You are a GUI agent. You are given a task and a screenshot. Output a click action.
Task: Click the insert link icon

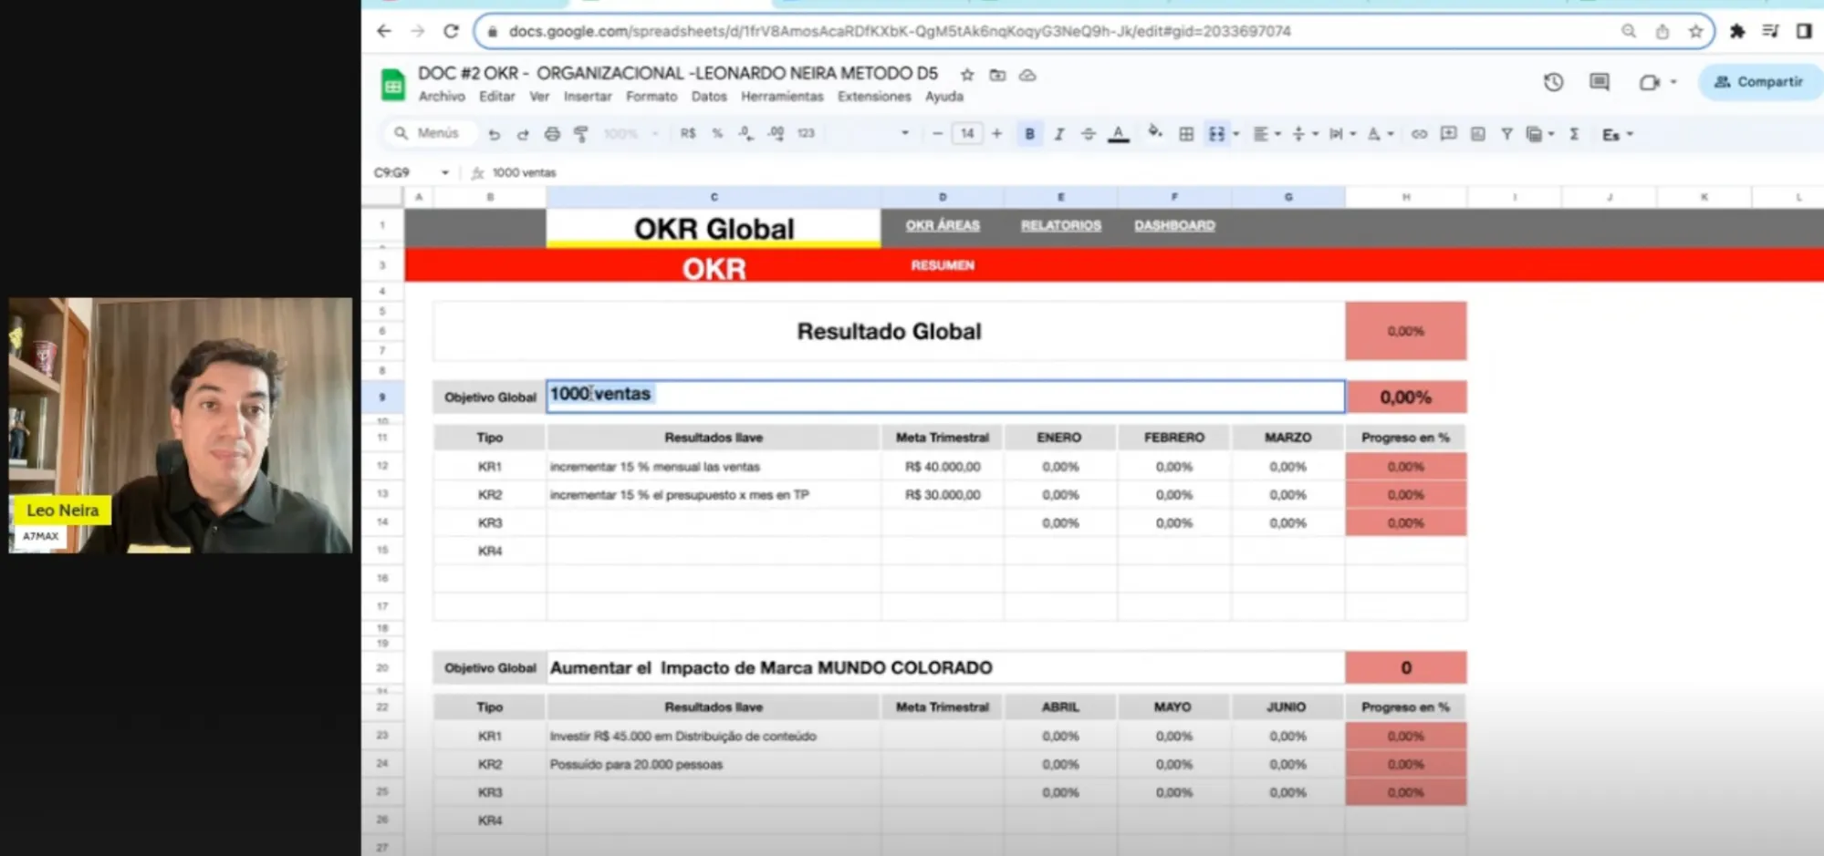1419,134
